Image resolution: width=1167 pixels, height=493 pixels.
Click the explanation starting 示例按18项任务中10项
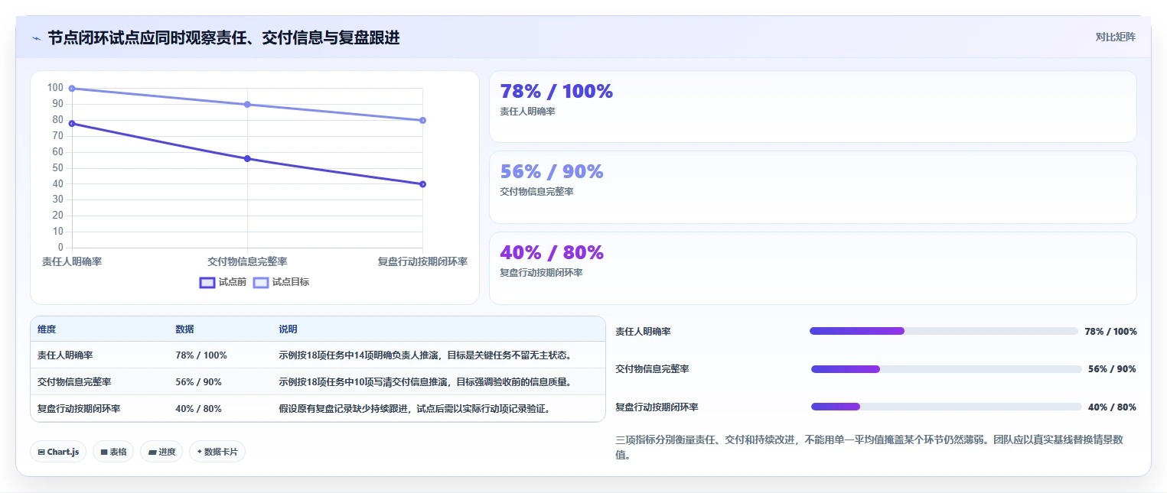click(425, 382)
